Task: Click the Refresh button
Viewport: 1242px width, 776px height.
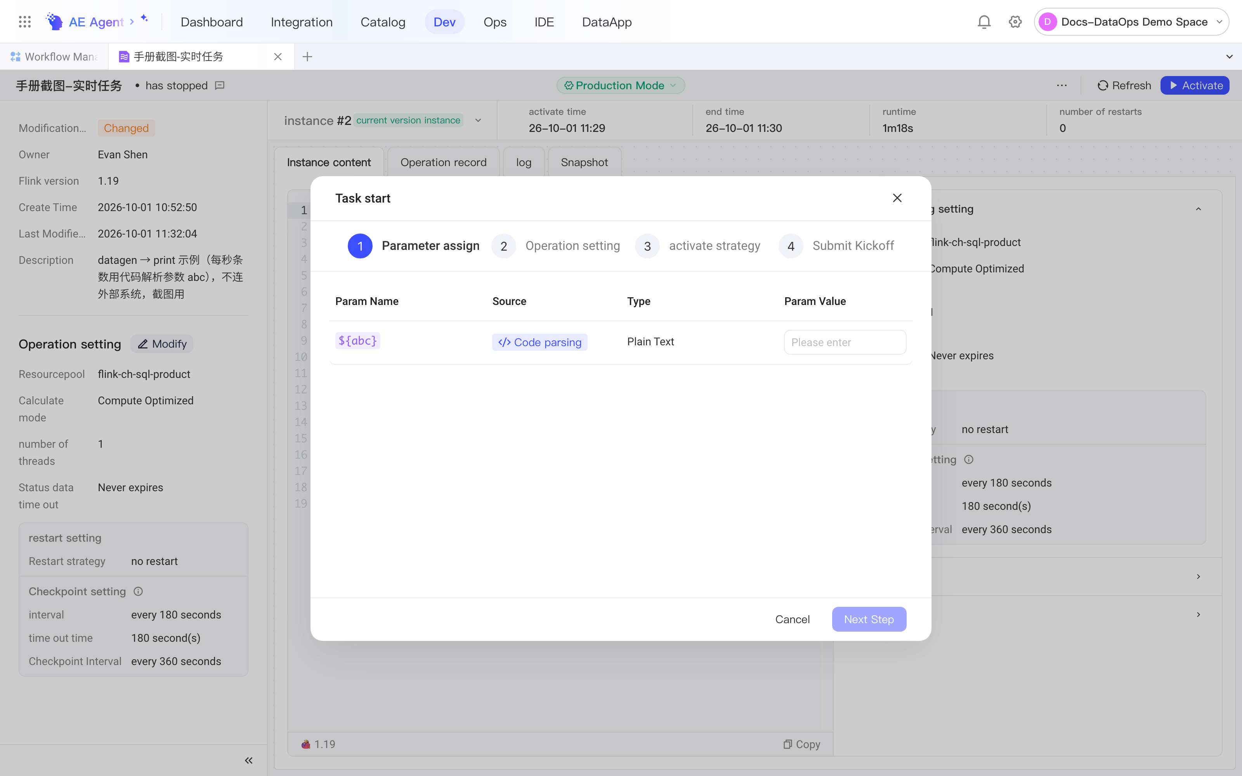Action: (1124, 85)
